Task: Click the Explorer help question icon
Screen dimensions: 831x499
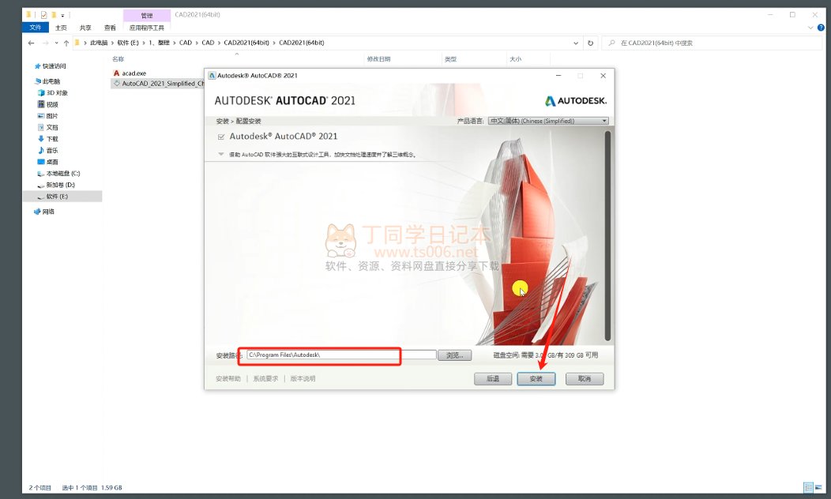Action: pyautogui.click(x=822, y=28)
